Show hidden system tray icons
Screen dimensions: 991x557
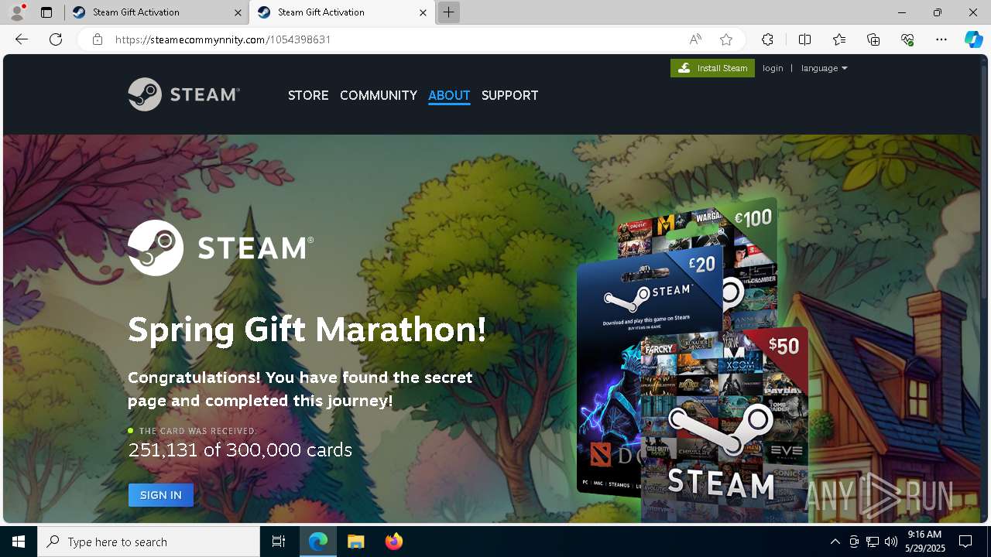coord(835,542)
